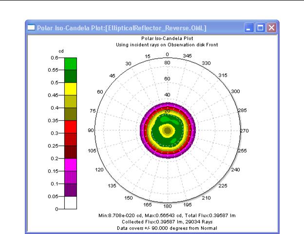This screenshot has width=304, height=234.
Task: Click the bright red 0.3–0.35 legend swatch
Action: [x=71, y=127]
